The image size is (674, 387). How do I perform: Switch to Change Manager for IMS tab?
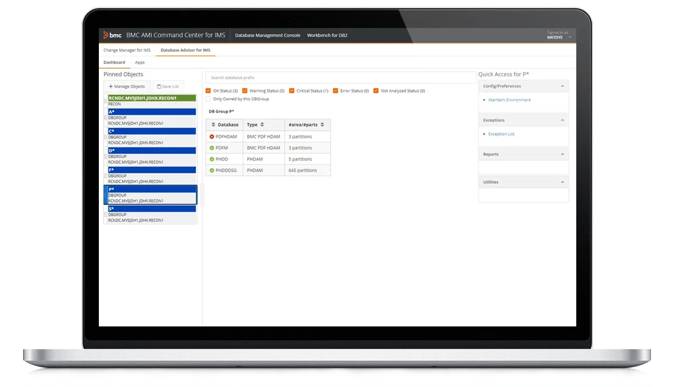click(x=127, y=50)
